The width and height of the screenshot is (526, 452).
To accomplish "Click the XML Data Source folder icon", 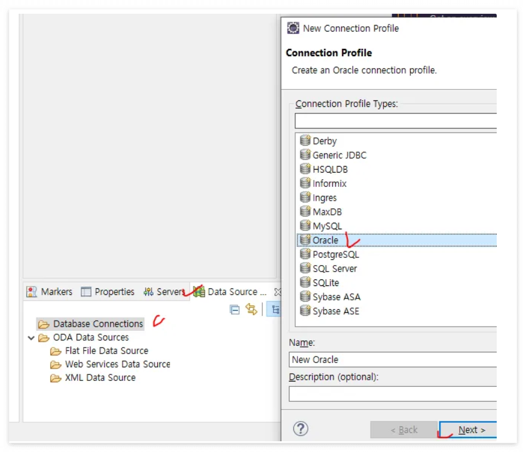I will coord(56,379).
